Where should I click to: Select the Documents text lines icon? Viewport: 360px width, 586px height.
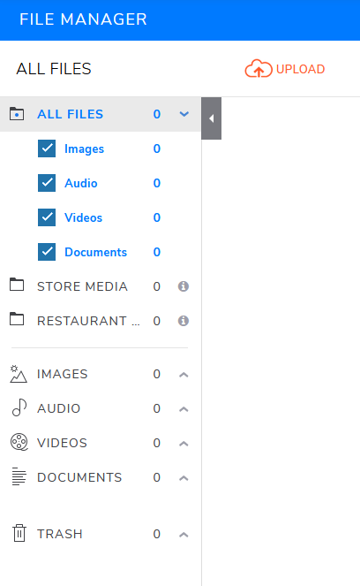pos(19,476)
